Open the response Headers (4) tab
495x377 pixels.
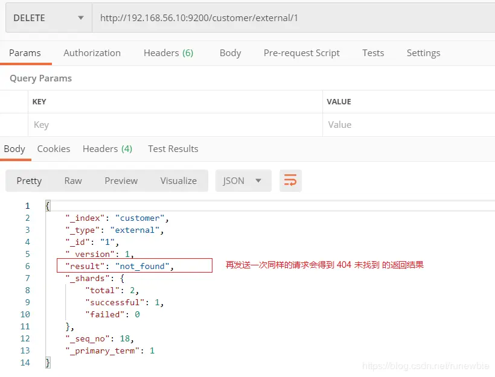107,148
